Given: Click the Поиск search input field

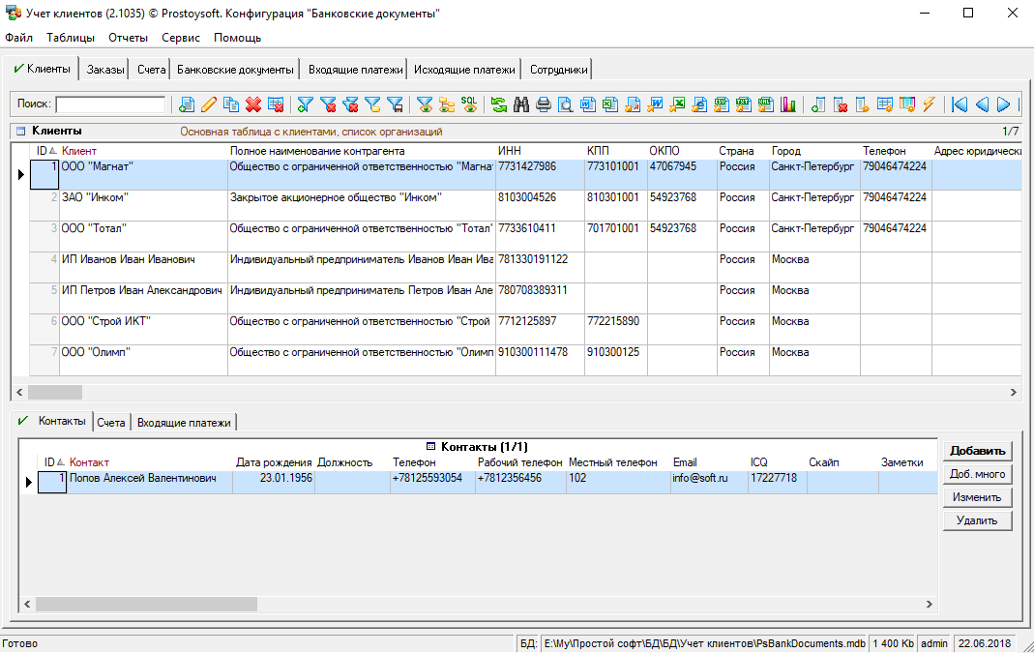Looking at the screenshot, I should 109,104.
